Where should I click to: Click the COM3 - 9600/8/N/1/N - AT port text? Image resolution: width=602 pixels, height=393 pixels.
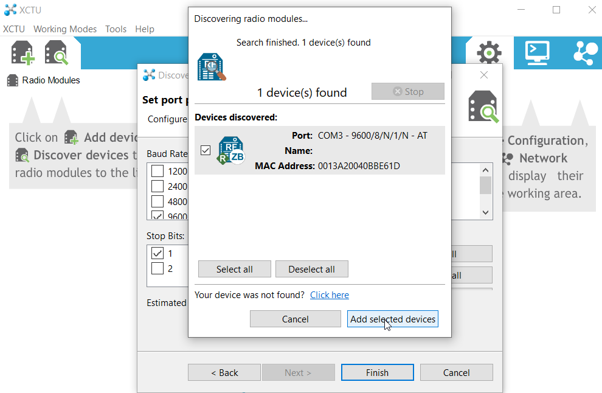tap(372, 136)
